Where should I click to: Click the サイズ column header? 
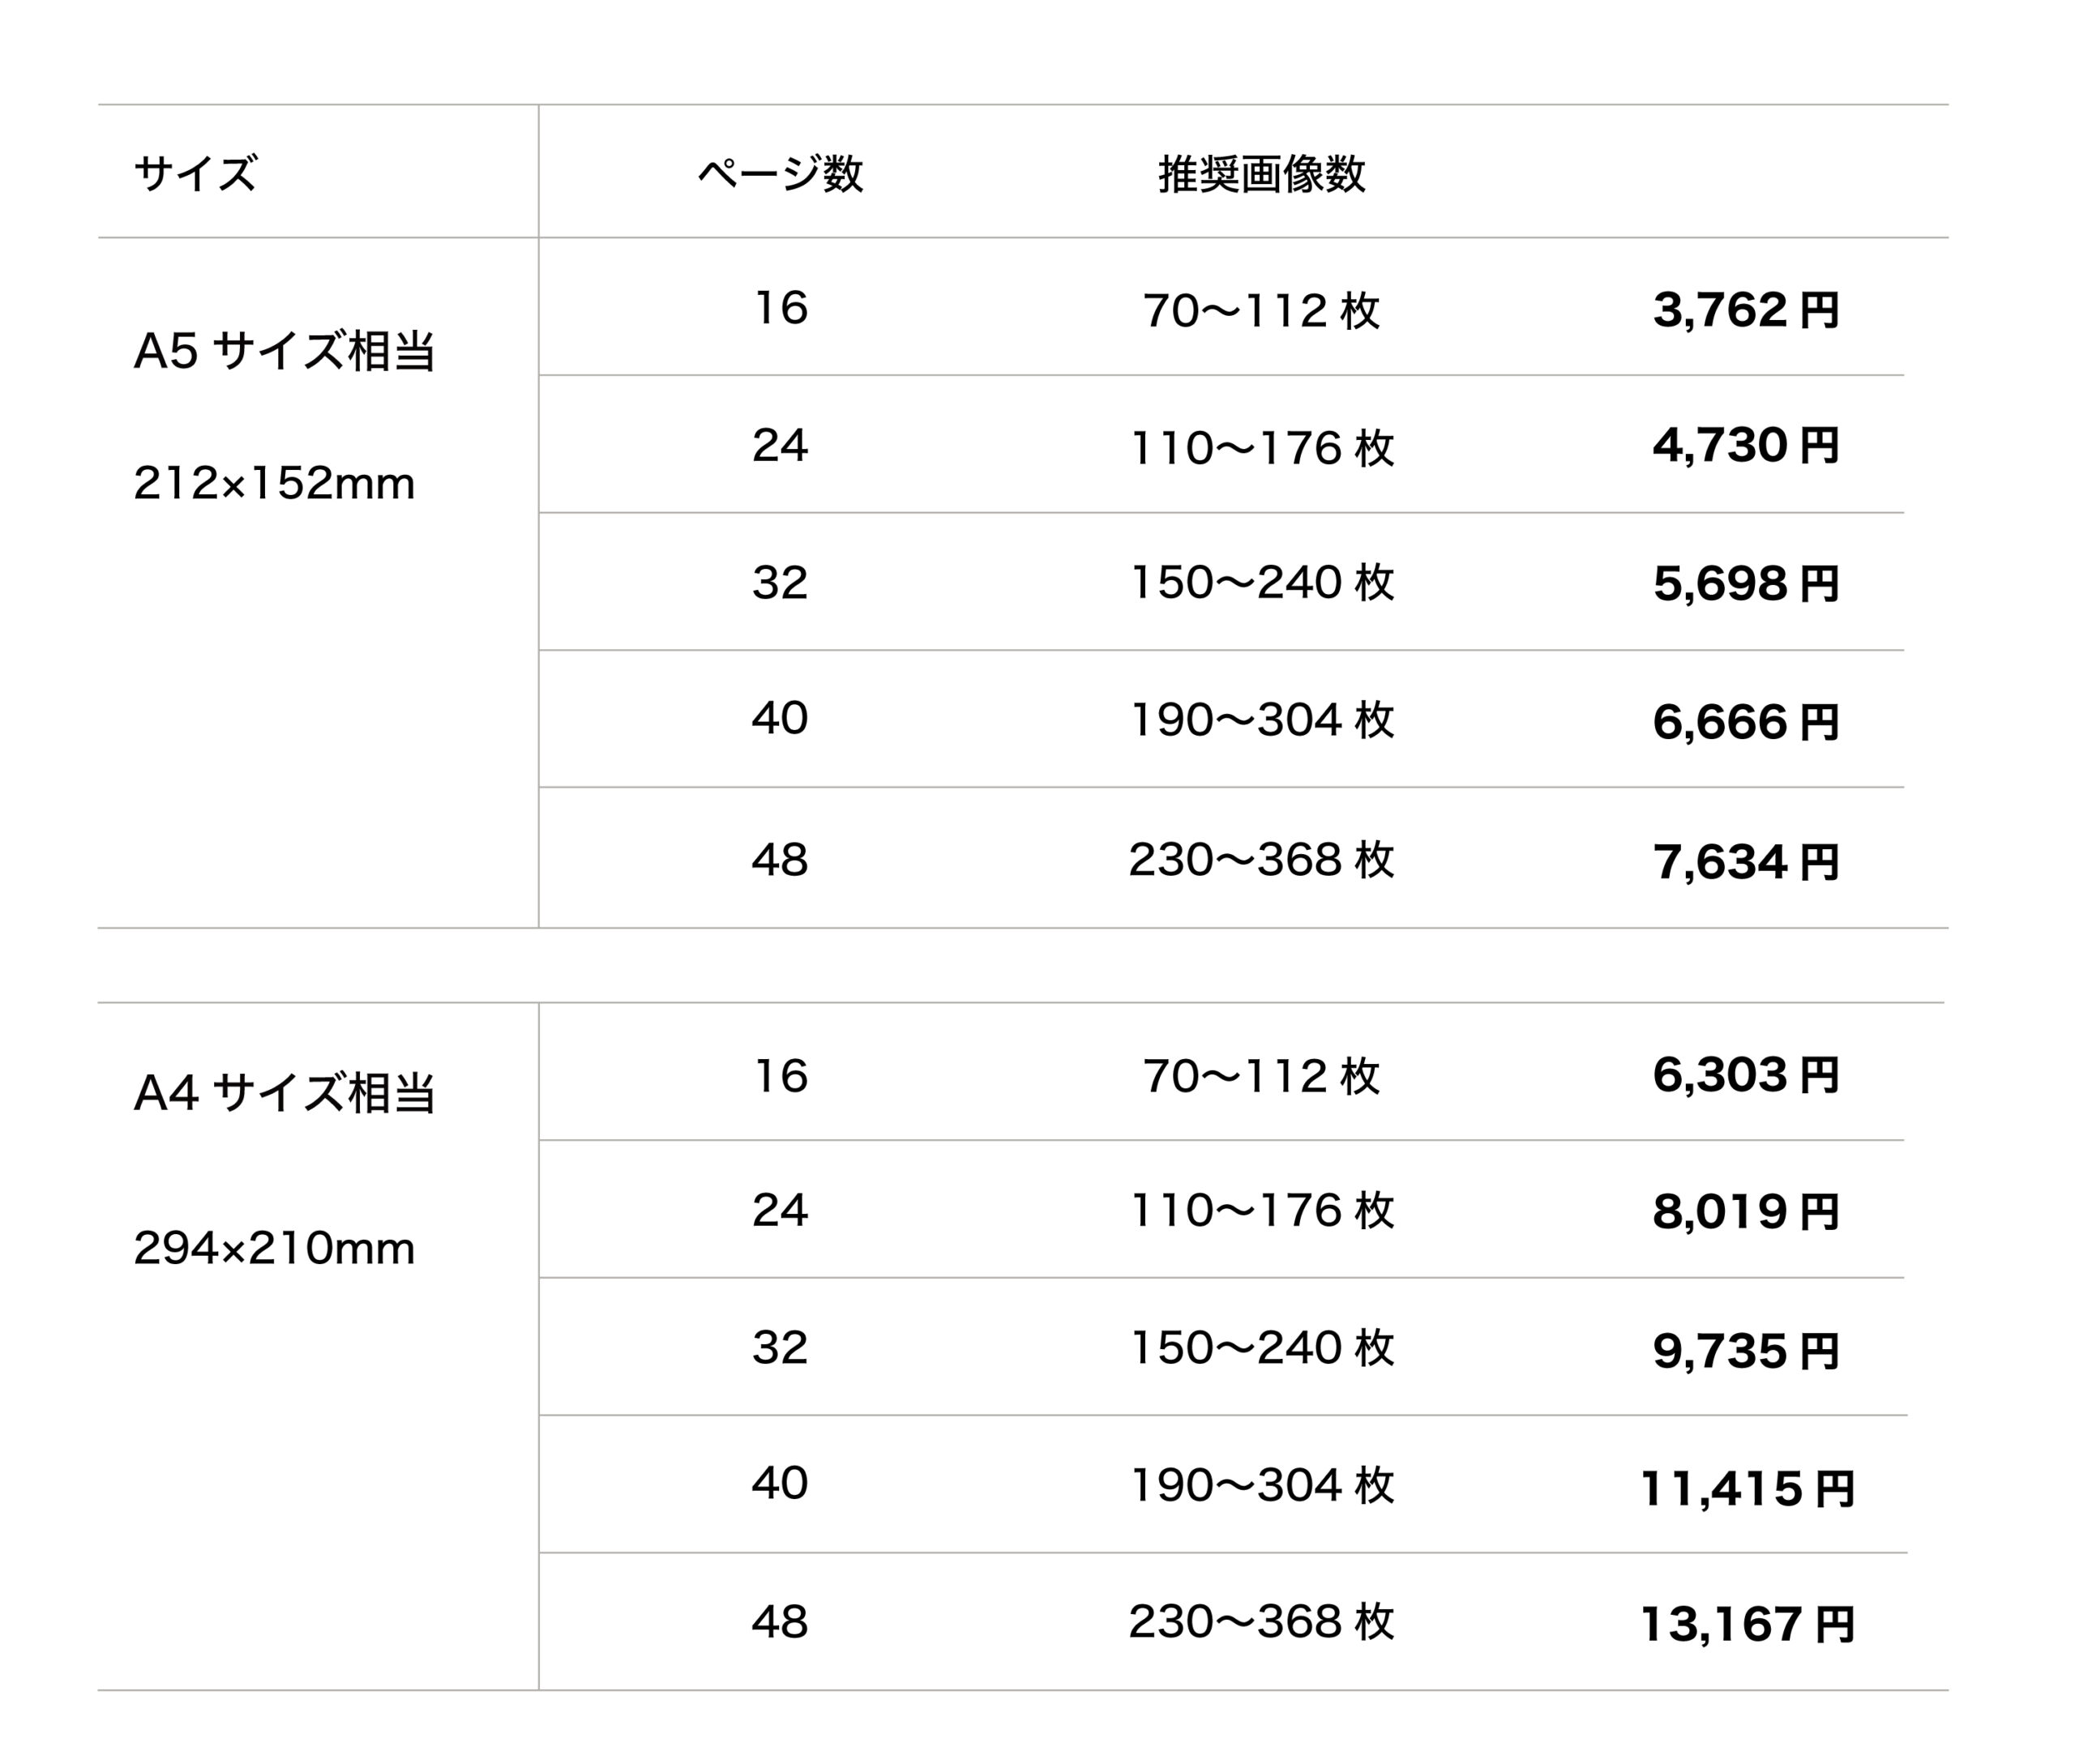coord(195,173)
